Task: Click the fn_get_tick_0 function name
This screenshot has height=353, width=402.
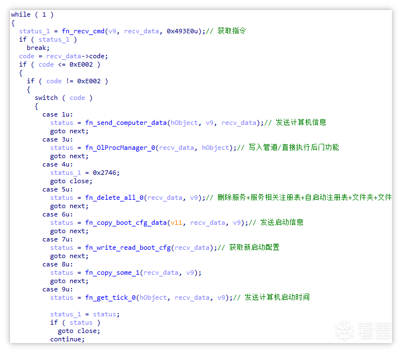Action: point(111,297)
